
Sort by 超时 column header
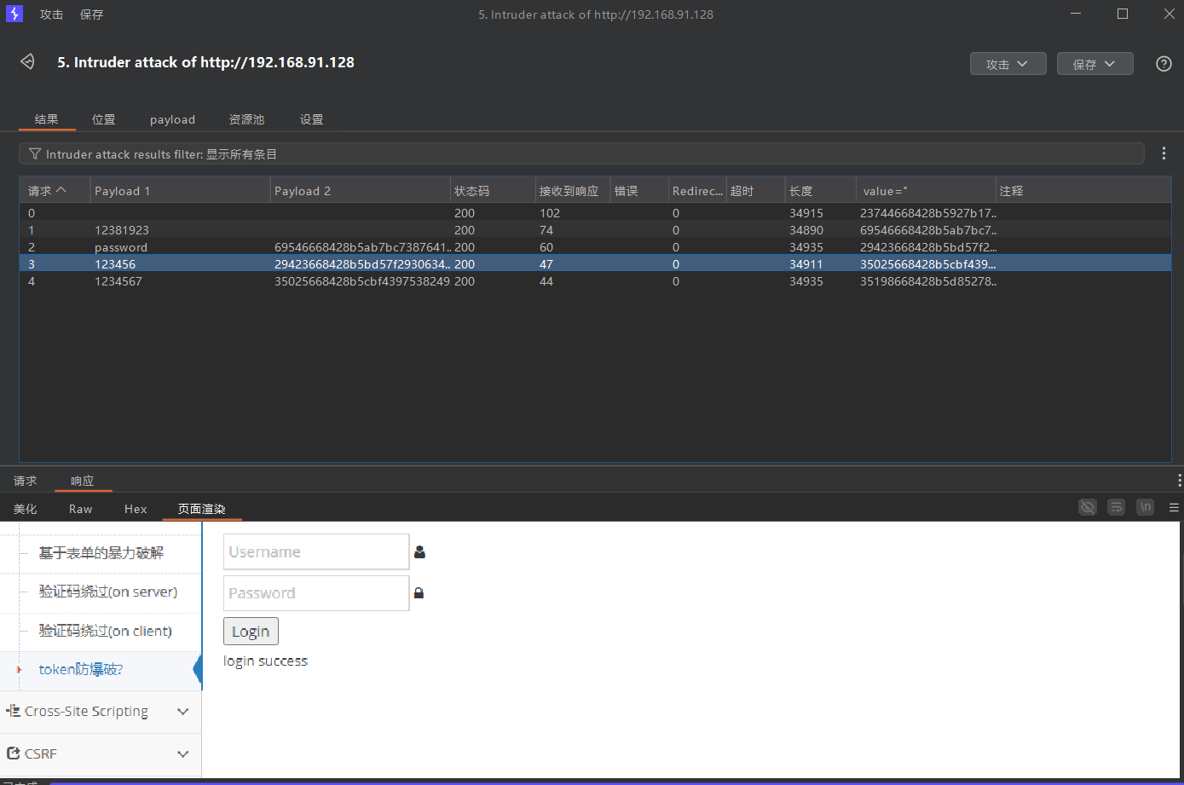755,191
